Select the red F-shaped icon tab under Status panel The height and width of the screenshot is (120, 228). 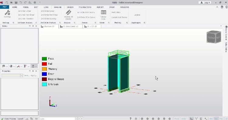tap(27, 66)
